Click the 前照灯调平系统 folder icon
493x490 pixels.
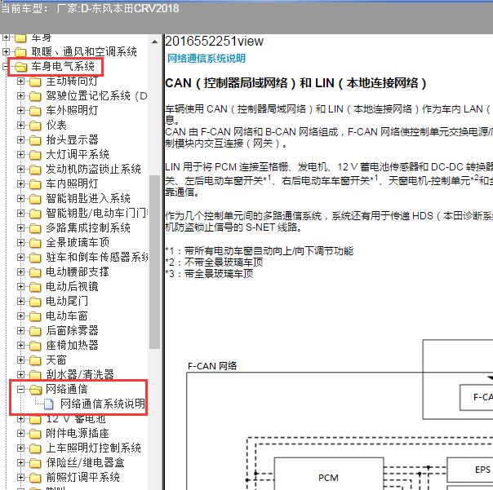point(35,478)
